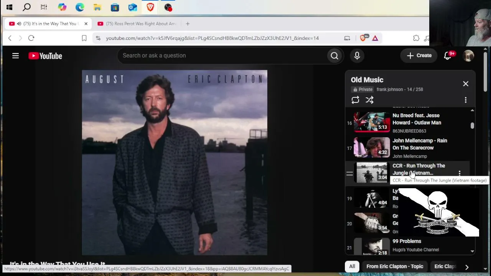Mute the playing tab via its speaker icon
Viewport: 491px width, 276px height.
[19, 24]
